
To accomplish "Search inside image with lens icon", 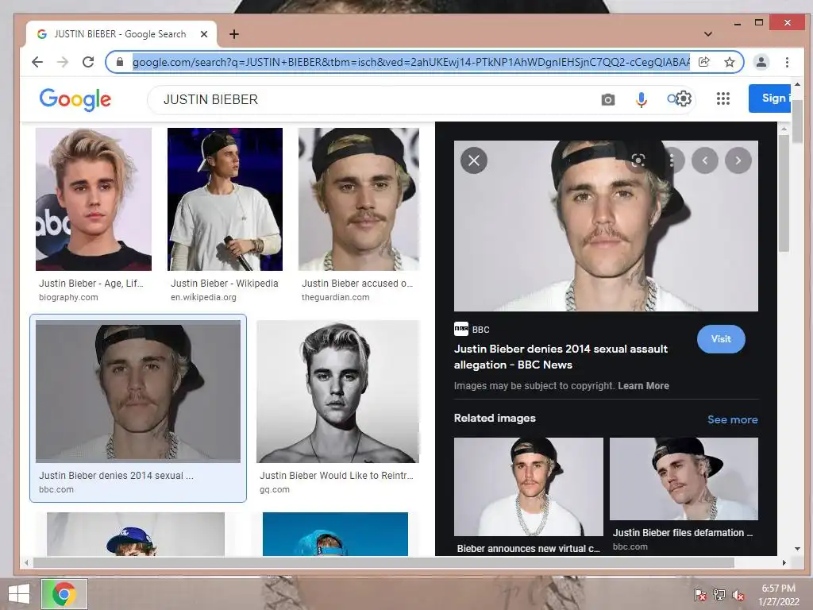I will pos(638,160).
